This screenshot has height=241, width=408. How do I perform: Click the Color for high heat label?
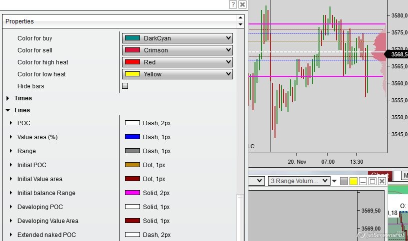[42, 62]
